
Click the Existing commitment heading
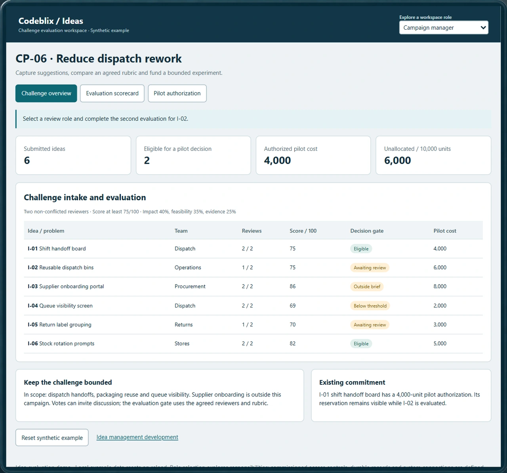352,382
